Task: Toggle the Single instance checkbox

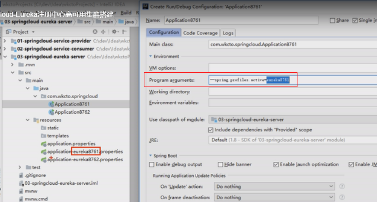Action: [355, 20]
